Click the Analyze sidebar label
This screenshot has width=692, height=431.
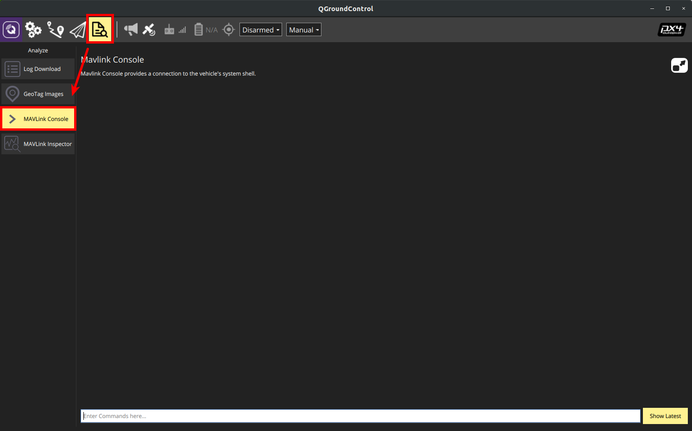(38, 51)
